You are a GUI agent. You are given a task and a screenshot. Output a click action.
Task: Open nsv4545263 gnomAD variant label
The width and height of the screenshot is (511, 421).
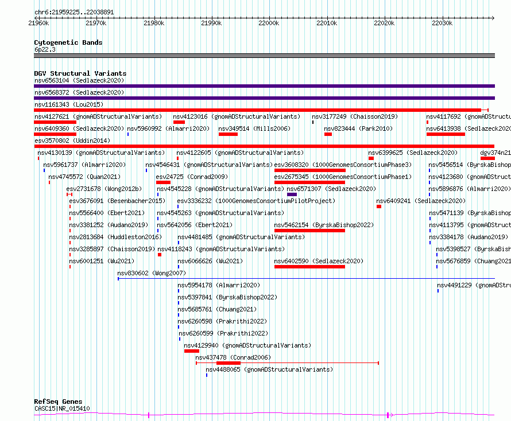click(220, 213)
